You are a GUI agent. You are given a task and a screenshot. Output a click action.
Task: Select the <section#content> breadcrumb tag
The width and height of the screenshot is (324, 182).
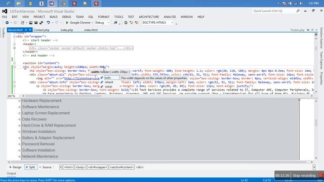[x=121, y=167]
